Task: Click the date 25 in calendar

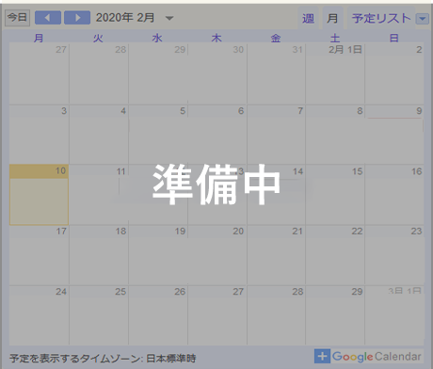Action: point(120,292)
